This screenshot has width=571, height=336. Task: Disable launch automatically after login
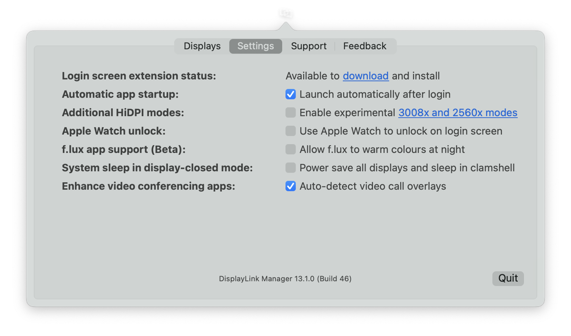tap(290, 94)
